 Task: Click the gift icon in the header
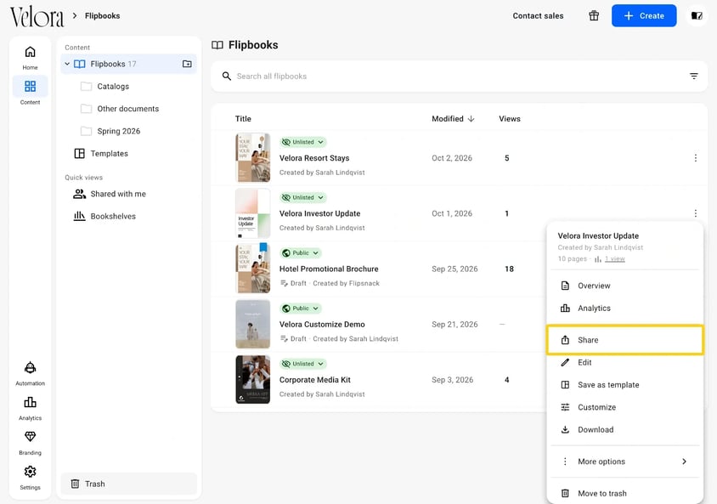[x=594, y=15]
